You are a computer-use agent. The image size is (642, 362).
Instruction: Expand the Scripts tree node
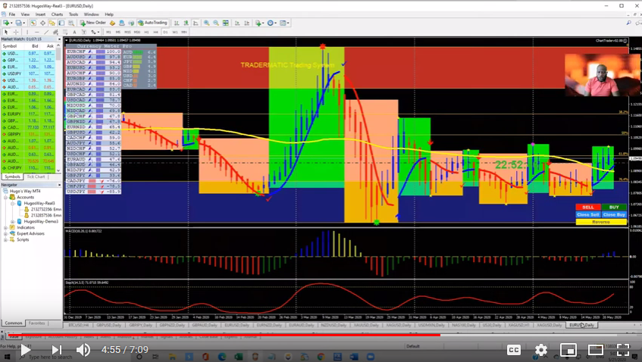(6, 240)
